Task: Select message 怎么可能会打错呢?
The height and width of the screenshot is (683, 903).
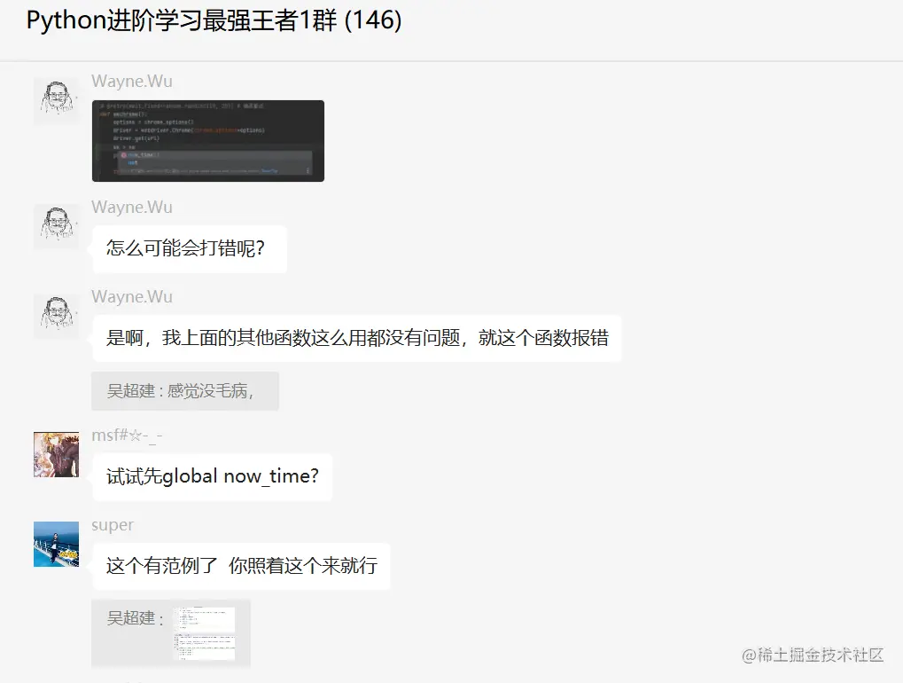Action: click(x=190, y=249)
